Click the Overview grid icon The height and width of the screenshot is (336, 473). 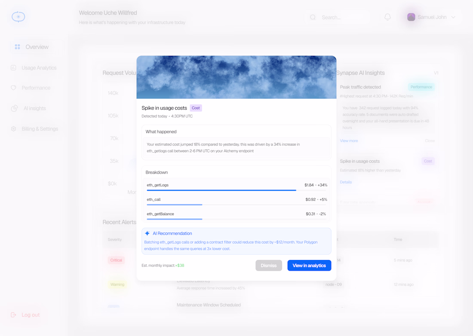click(18, 47)
